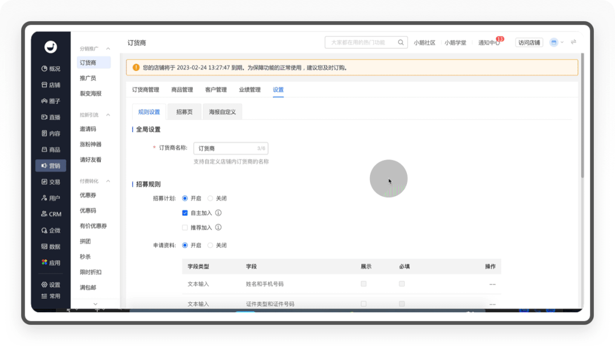Open the 商品 products sidebar item
This screenshot has height=346, width=615.
[51, 149]
